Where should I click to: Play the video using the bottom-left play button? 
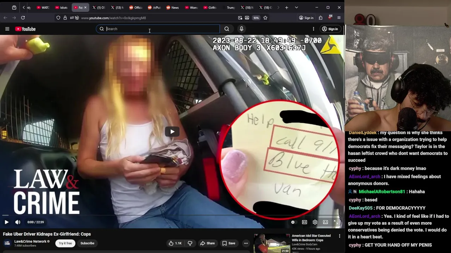[6, 222]
